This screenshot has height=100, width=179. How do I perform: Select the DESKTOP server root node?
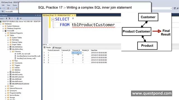tap(22, 21)
